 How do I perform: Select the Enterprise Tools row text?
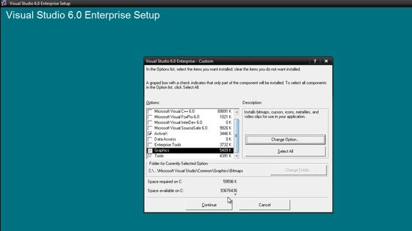[167, 144]
